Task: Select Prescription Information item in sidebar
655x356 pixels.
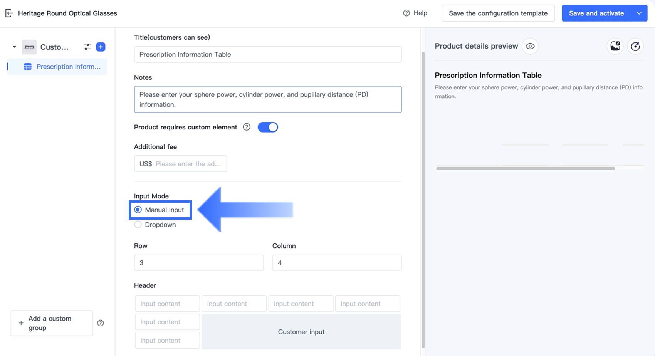Action: coord(62,67)
